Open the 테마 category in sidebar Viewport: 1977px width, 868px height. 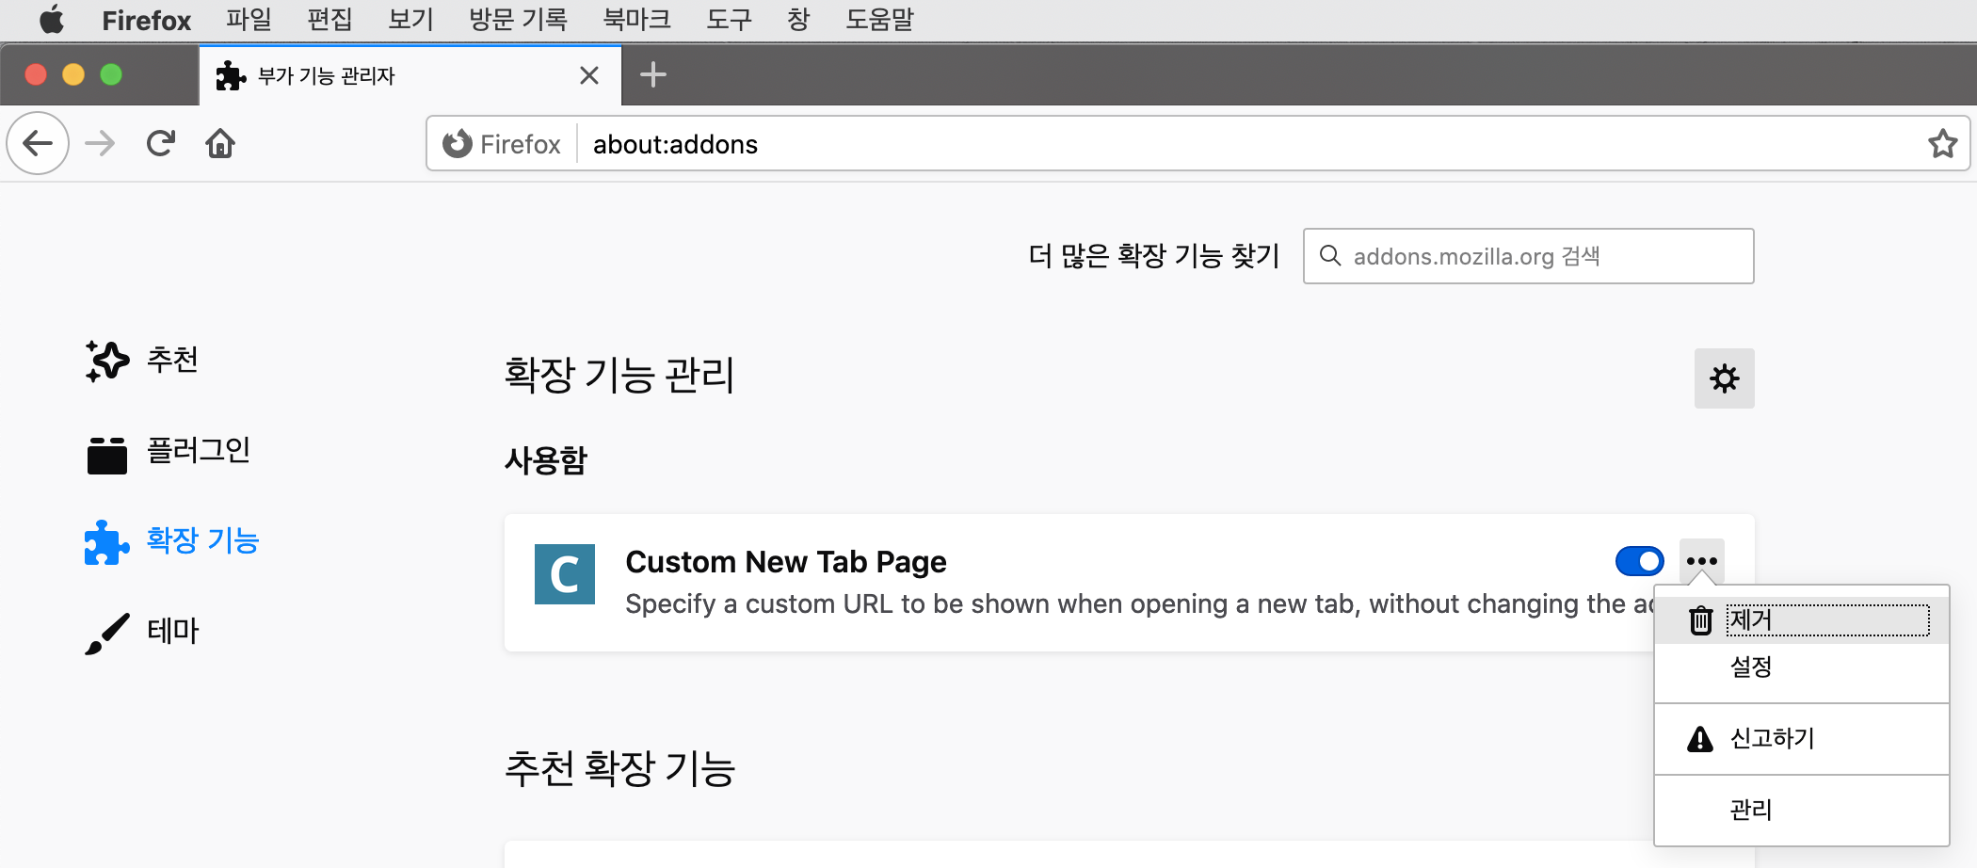tap(142, 631)
